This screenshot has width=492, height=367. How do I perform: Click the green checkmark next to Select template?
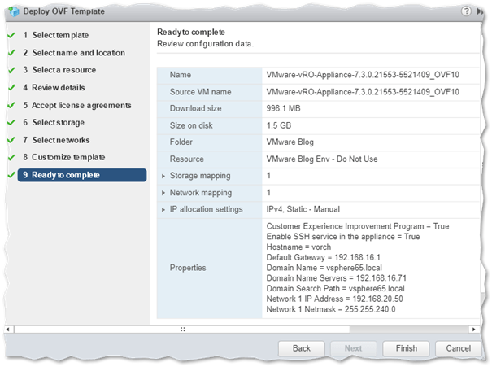[11, 35]
